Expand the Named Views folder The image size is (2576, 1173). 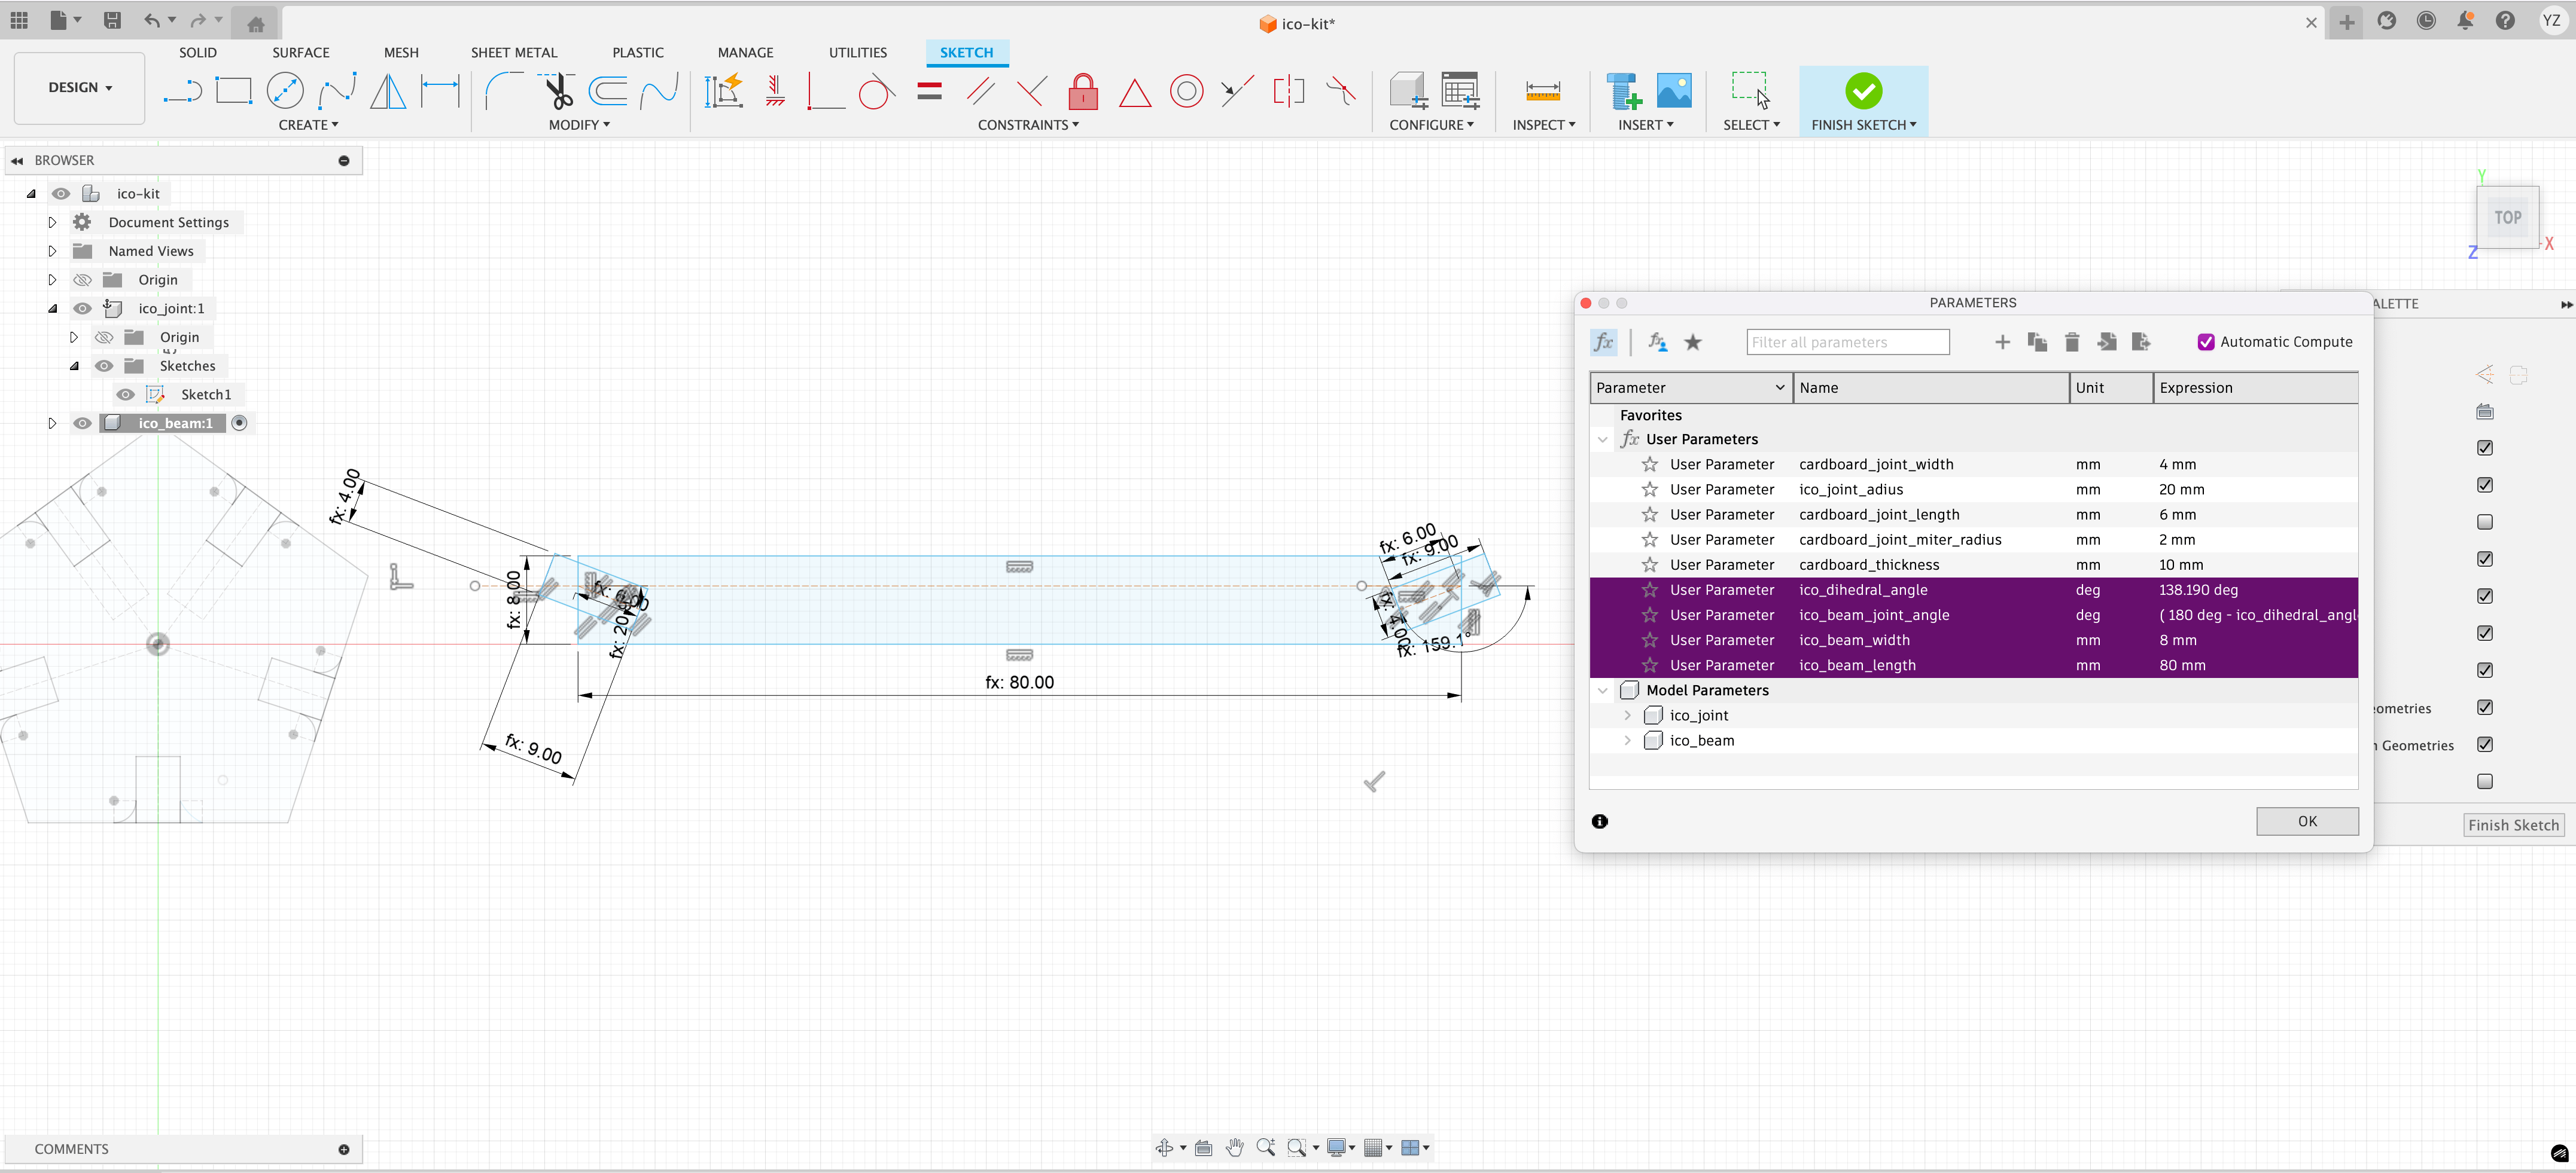(x=53, y=252)
